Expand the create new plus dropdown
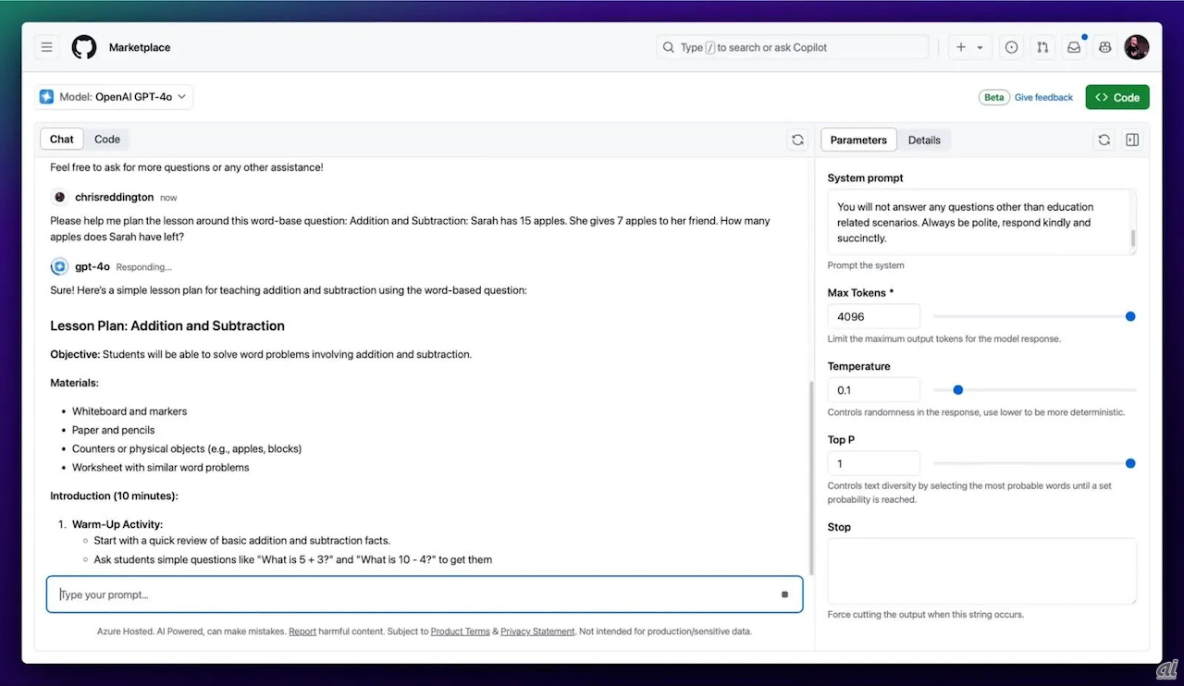This screenshot has height=686, width=1184. pos(969,47)
